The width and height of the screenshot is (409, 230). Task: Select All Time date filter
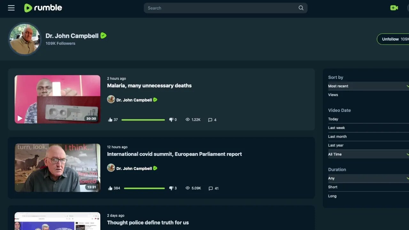(x=368, y=154)
